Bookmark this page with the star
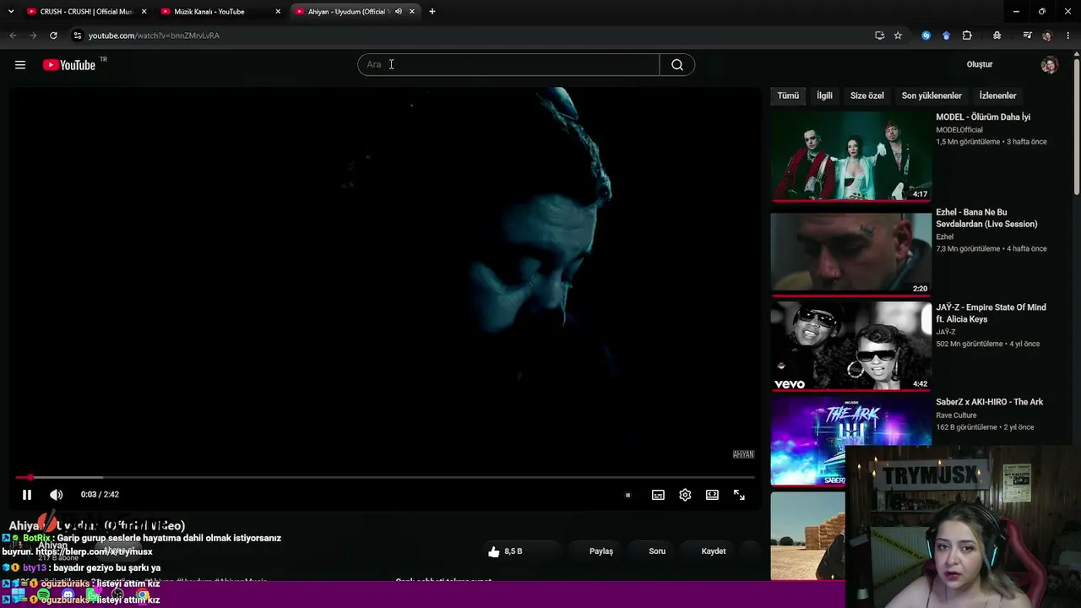This screenshot has width=1081, height=608. click(898, 35)
